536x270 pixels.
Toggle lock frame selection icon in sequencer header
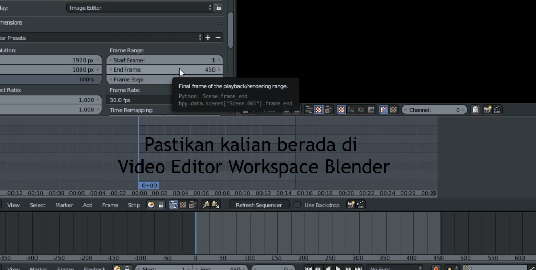(x=161, y=205)
